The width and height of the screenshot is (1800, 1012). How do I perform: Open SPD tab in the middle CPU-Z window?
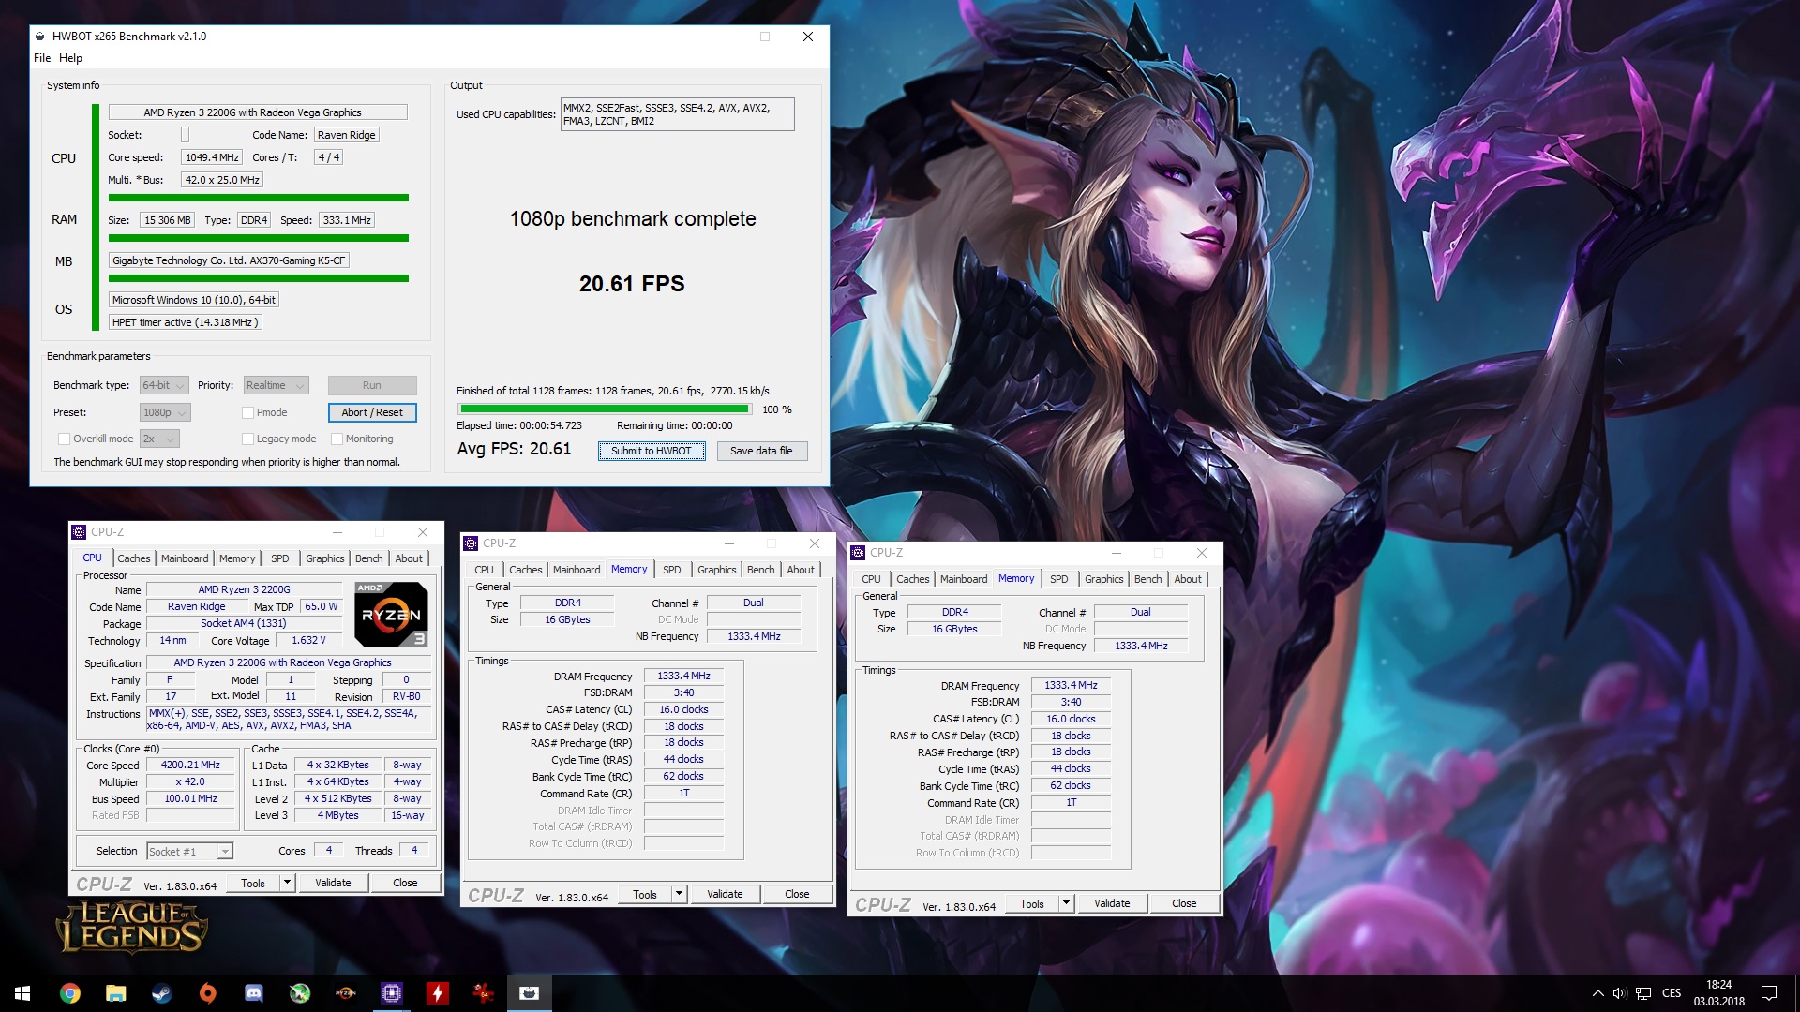pyautogui.click(x=672, y=570)
